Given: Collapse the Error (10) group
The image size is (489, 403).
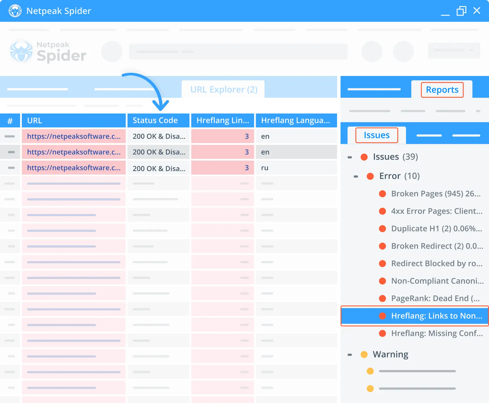Looking at the screenshot, I should pos(356,176).
